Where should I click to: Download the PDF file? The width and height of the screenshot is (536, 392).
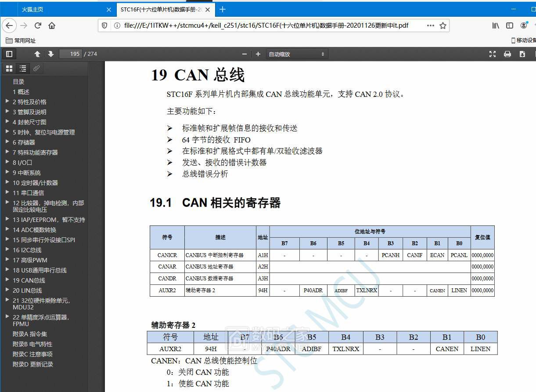point(522,54)
